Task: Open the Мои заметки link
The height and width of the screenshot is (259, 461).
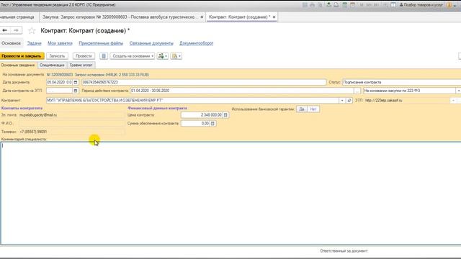Action: (x=60, y=43)
